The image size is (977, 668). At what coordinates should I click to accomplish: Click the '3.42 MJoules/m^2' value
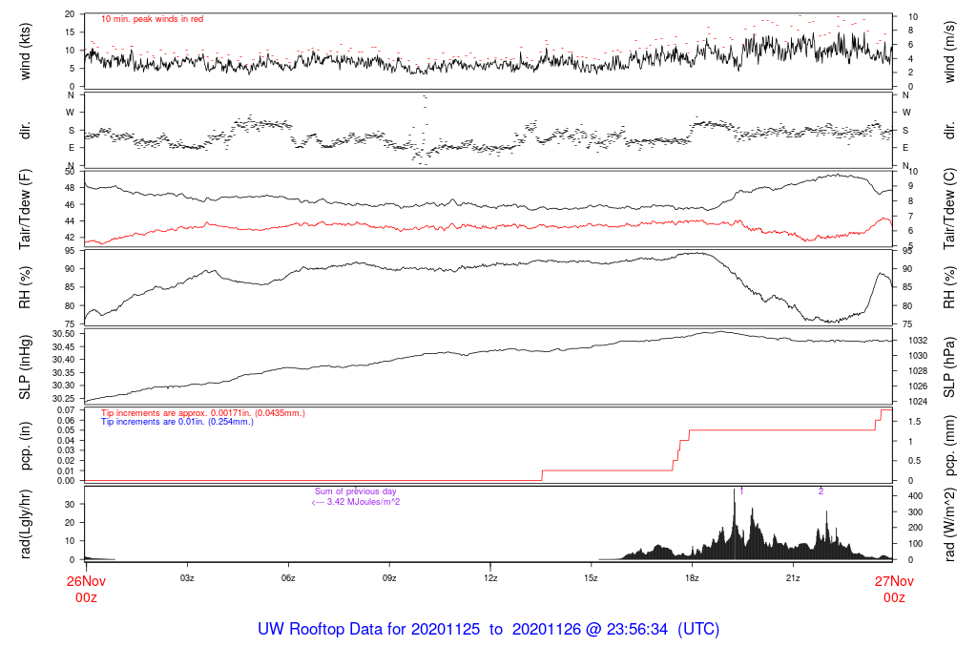tap(364, 502)
